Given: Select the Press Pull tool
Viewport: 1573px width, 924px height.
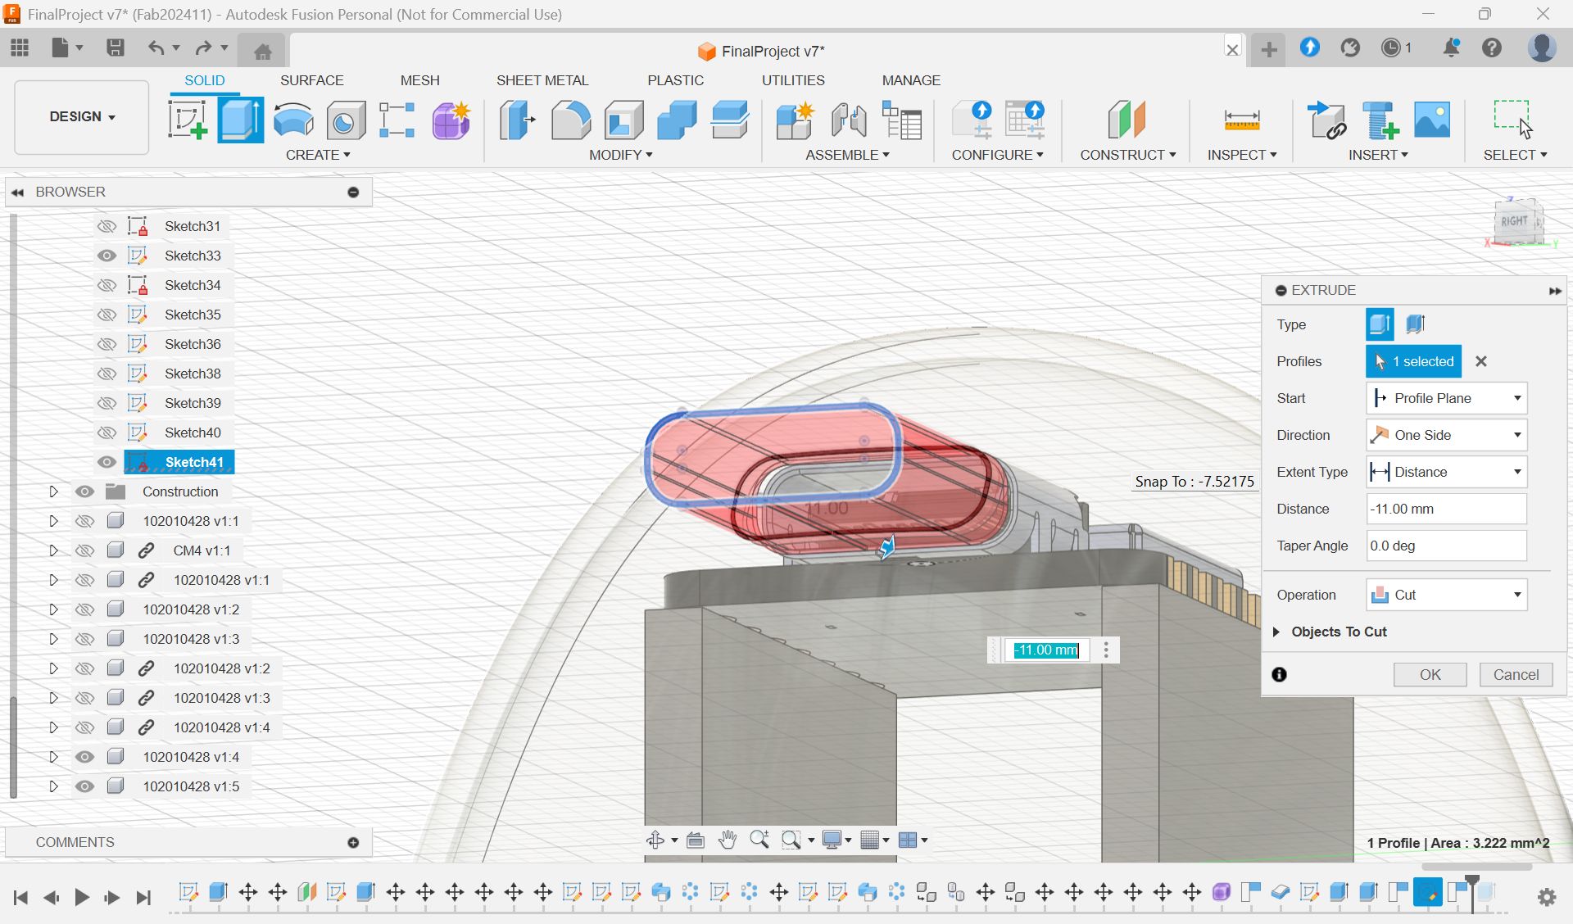Looking at the screenshot, I should (518, 120).
